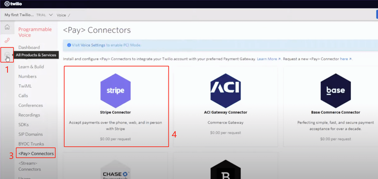Select the Programmable Voice phone icon
Screen dimensions: 378x179
click(7, 40)
